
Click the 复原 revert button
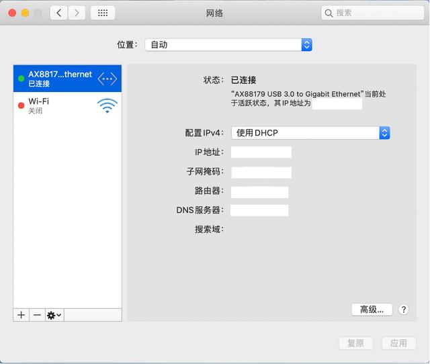355,343
